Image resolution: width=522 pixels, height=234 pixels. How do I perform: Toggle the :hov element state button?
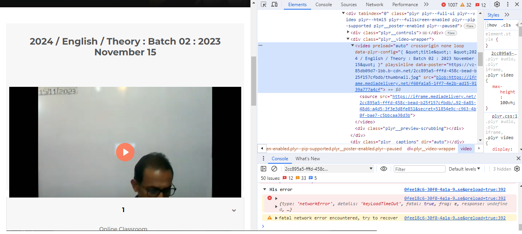pos(492,25)
